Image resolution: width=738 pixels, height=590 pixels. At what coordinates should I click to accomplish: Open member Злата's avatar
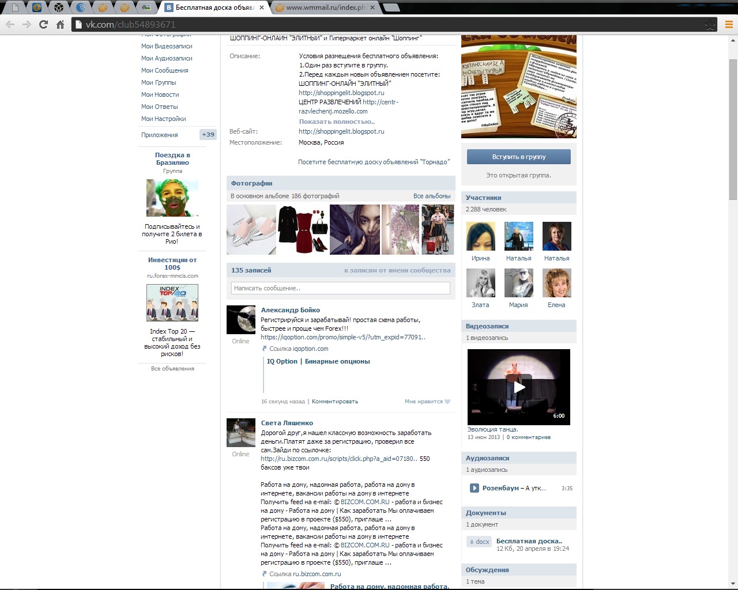click(x=481, y=283)
